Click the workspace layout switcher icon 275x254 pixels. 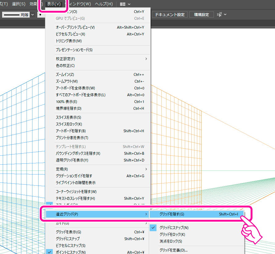[x=123, y=4]
